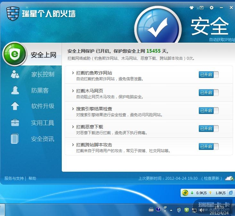Click the 拦截跨站脚本攻击 title text
This screenshot has width=235, height=216.
pyautogui.click(x=94, y=145)
